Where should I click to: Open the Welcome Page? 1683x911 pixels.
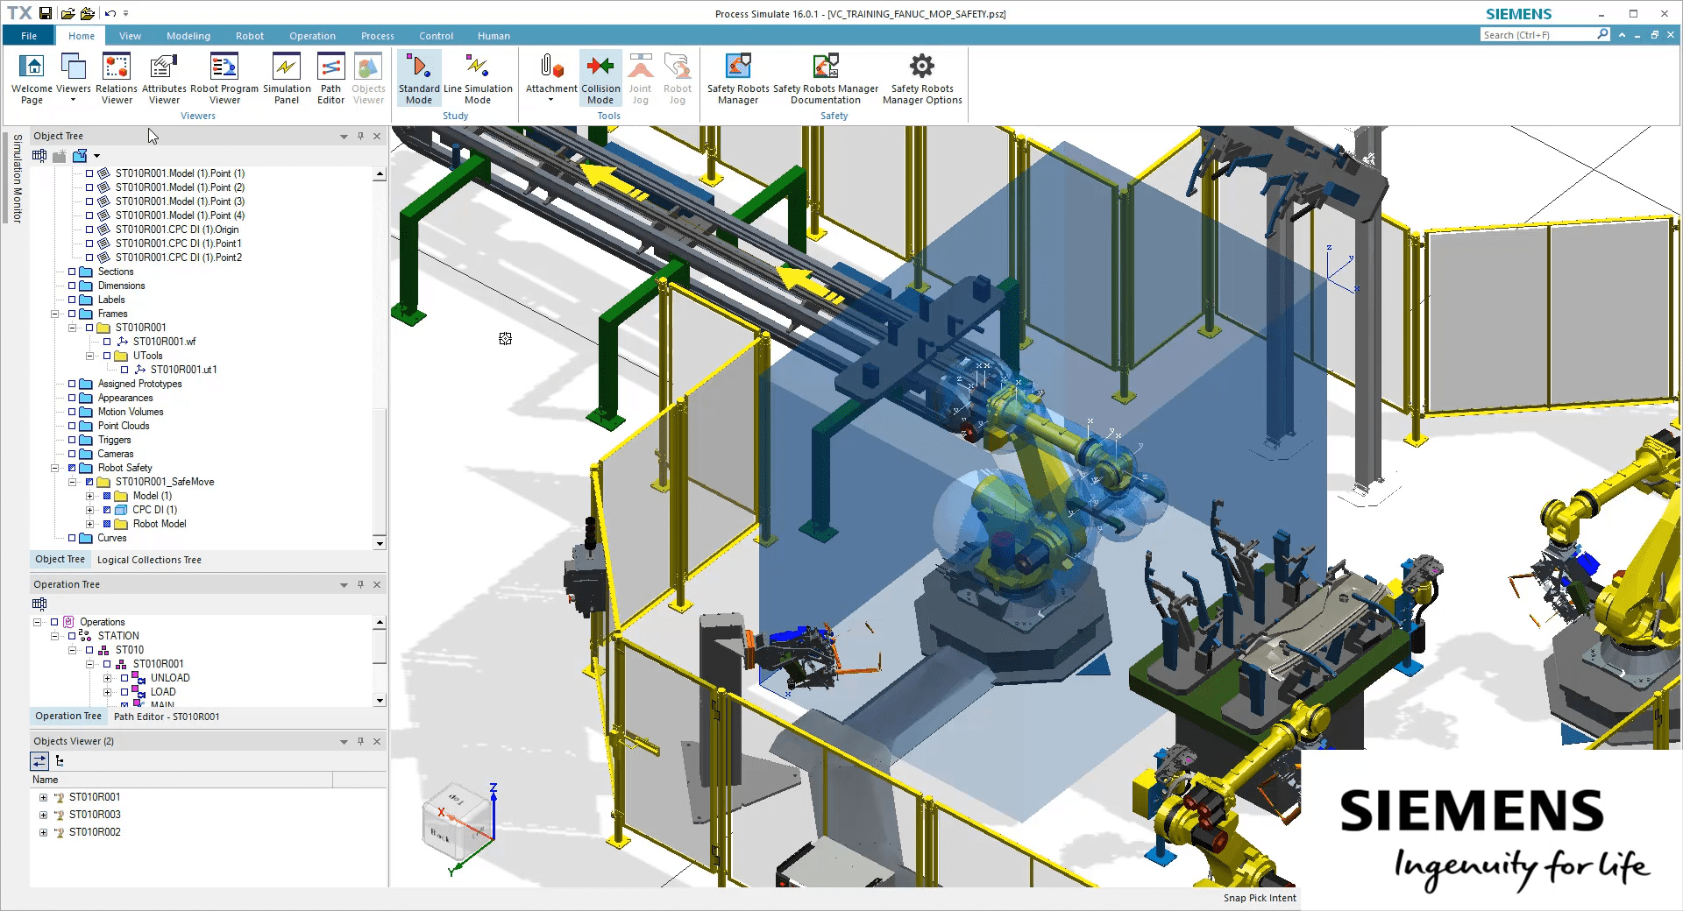pyautogui.click(x=32, y=77)
